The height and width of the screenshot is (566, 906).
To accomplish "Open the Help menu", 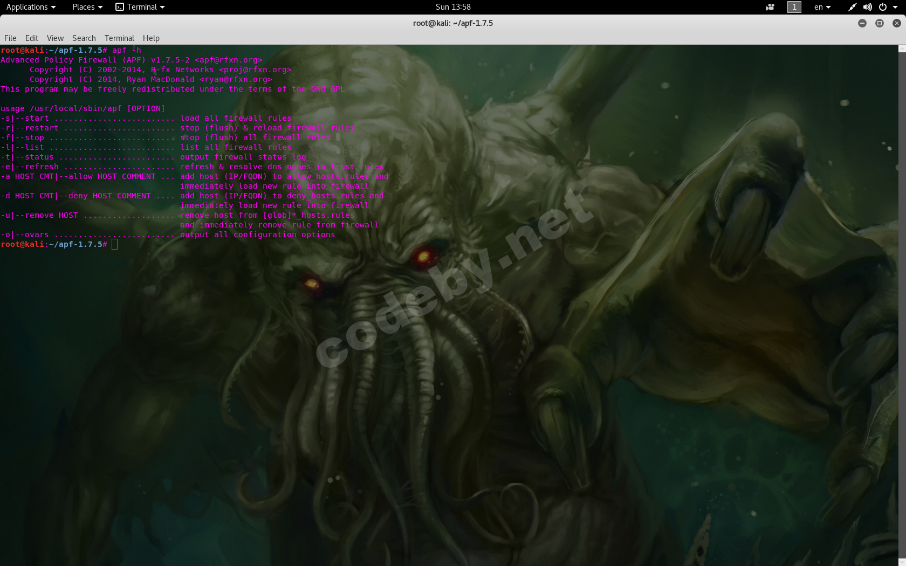I will click(151, 38).
